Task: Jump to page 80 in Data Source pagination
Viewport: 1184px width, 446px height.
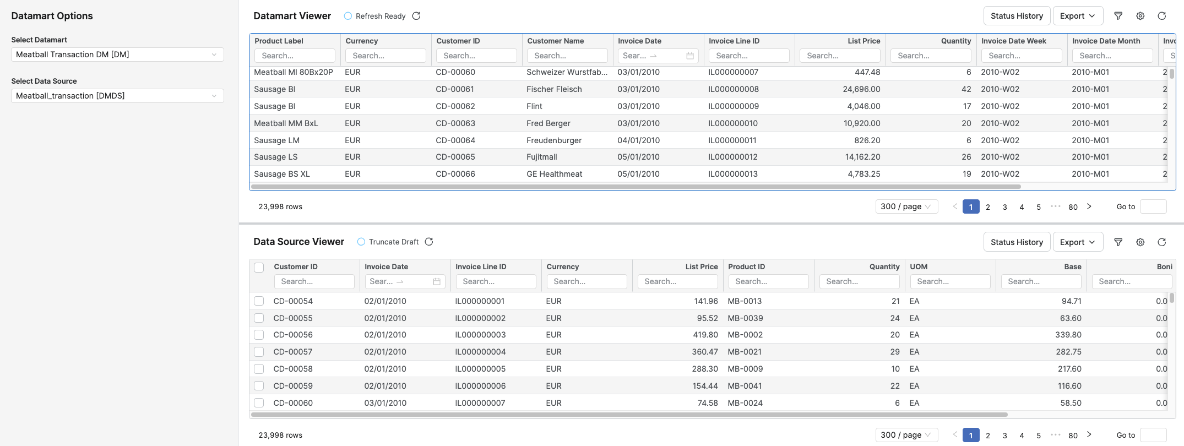Action: click(x=1073, y=436)
